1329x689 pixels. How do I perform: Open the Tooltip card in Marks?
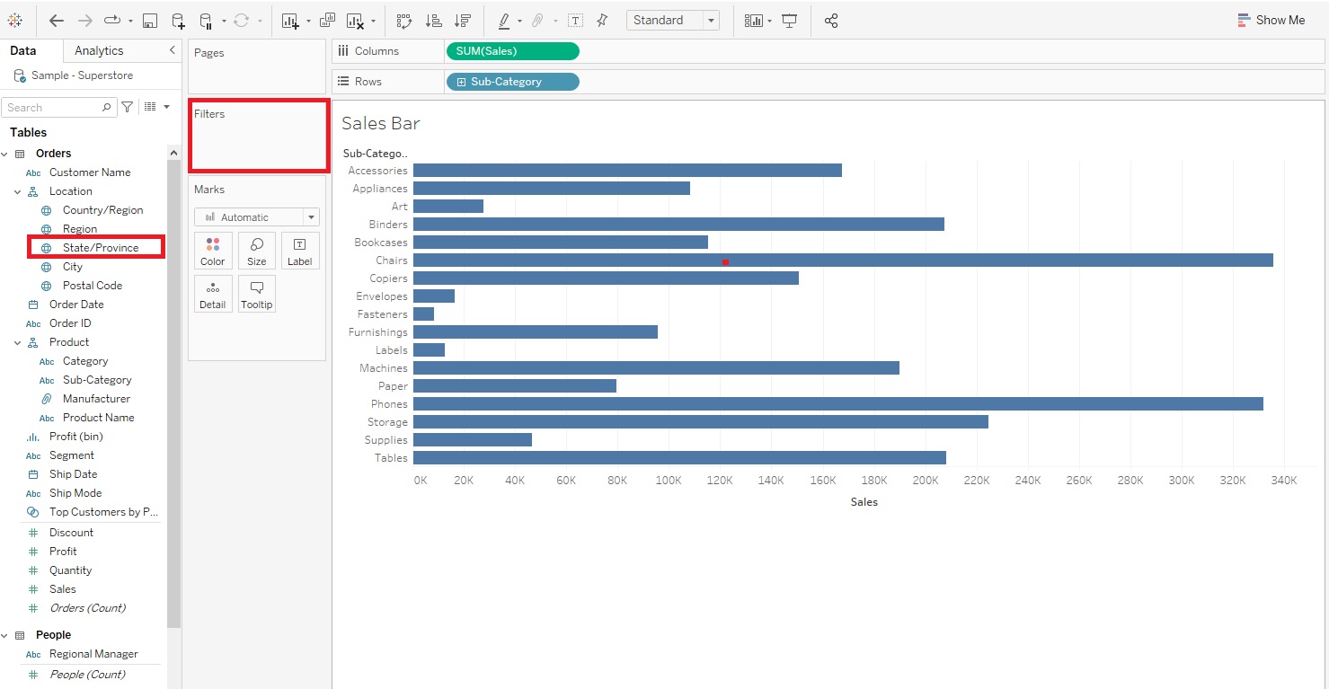click(256, 294)
